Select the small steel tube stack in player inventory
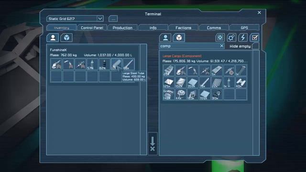Image resolution: width=306 pixels, height=172 pixels. click(129, 64)
